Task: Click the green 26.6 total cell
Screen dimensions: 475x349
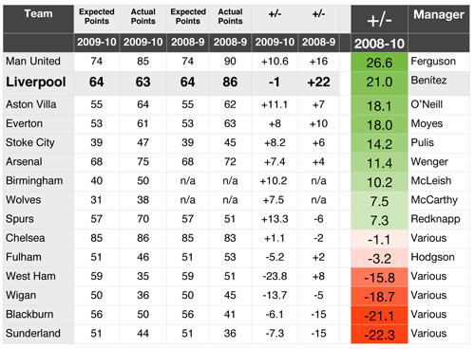Action: 379,63
